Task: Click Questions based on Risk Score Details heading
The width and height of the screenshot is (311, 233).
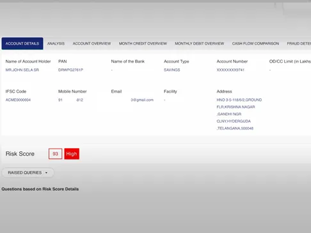Action: [x=40, y=189]
